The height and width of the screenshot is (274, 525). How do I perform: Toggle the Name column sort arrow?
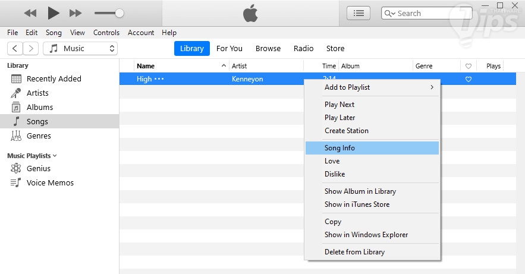(x=224, y=65)
